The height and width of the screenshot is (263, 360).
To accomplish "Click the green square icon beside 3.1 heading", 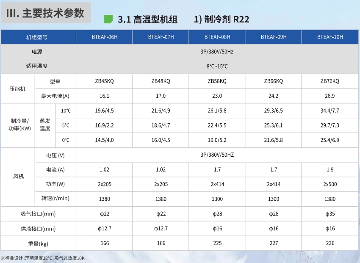I will point(108,19).
